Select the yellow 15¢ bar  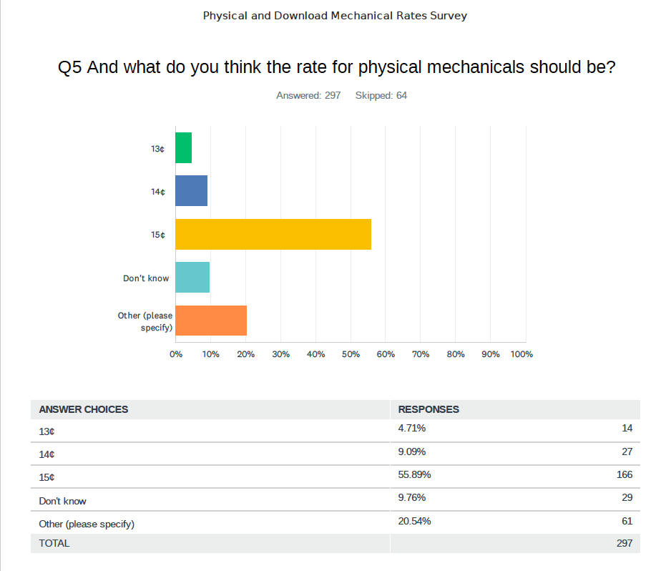point(273,234)
